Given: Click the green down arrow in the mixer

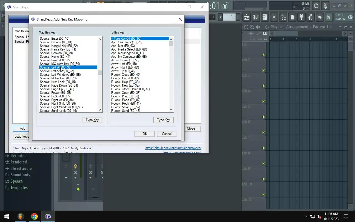Looking at the screenshot, I should click(x=78, y=189).
